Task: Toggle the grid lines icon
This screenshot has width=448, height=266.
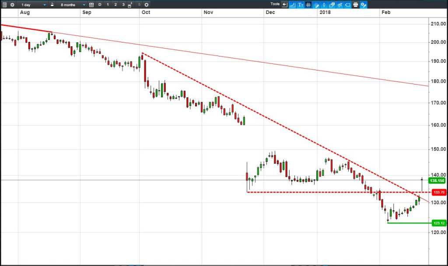Action: coord(308,4)
